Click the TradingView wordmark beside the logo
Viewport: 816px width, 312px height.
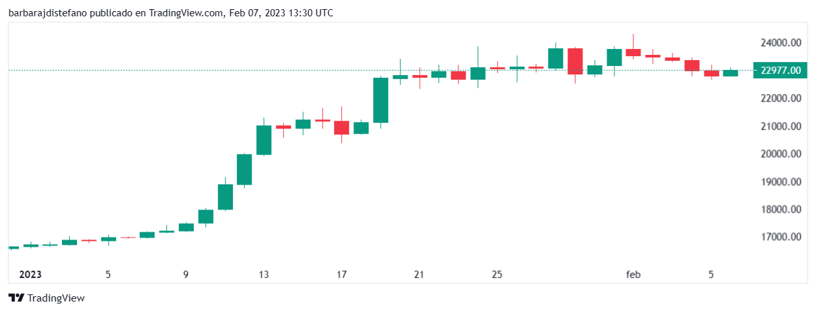click(x=56, y=298)
